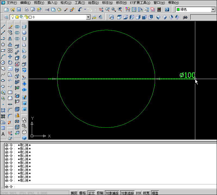Select the 3D Sphere solid tool
The height and width of the screenshot is (195, 217).
tap(24, 33)
